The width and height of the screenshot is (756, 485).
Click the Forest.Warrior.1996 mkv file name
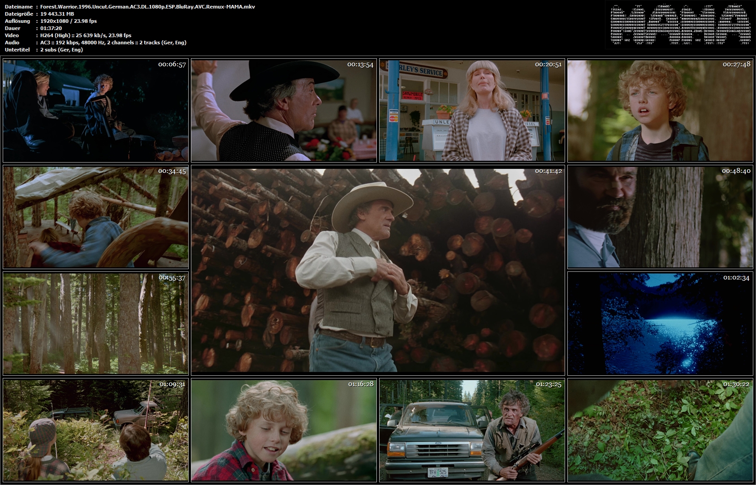coord(147,7)
